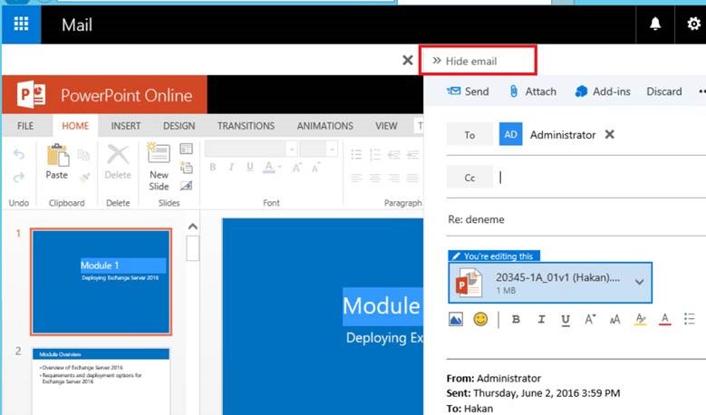Screen dimensions: 706x415
Task: Open highlight color in email editor
Action: click(640, 319)
